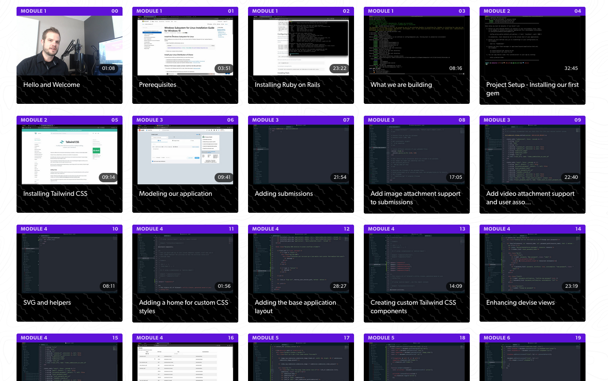Open the "Hello and Welcome" video
Screen dimensions: 608x381
pos(51,85)
